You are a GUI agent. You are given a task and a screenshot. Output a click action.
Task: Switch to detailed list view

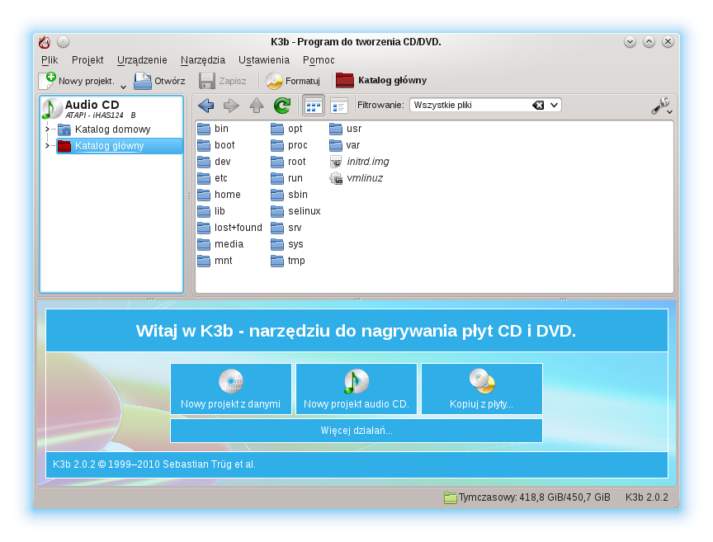click(x=339, y=106)
